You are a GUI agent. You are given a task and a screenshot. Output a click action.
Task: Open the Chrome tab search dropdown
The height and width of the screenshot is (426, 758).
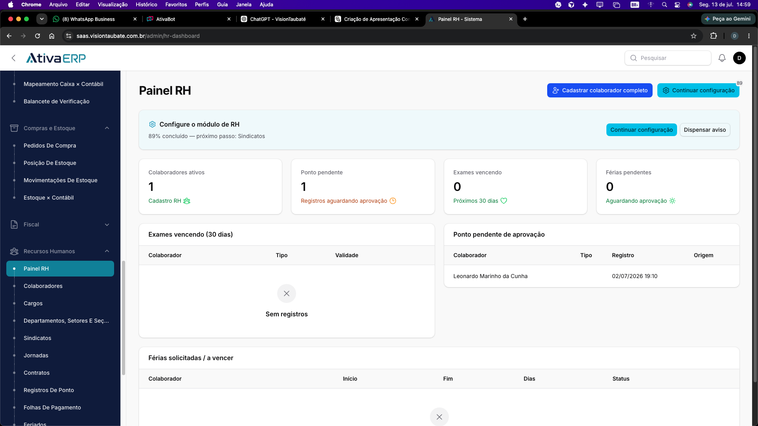42,19
